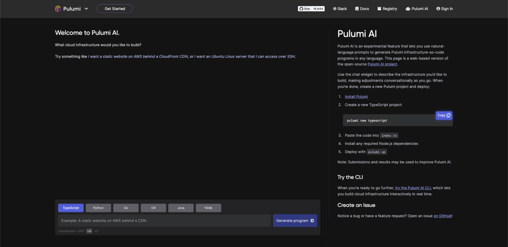Click the 16,644 star count
The height and width of the screenshot is (247, 508).
click(x=318, y=8)
